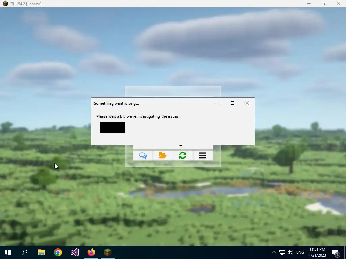Open the clock showing 11:51 PM
The image size is (346, 259).
317,252
